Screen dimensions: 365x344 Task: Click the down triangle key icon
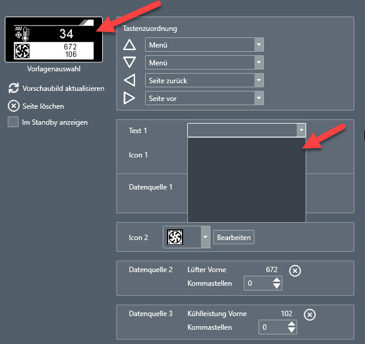(130, 62)
